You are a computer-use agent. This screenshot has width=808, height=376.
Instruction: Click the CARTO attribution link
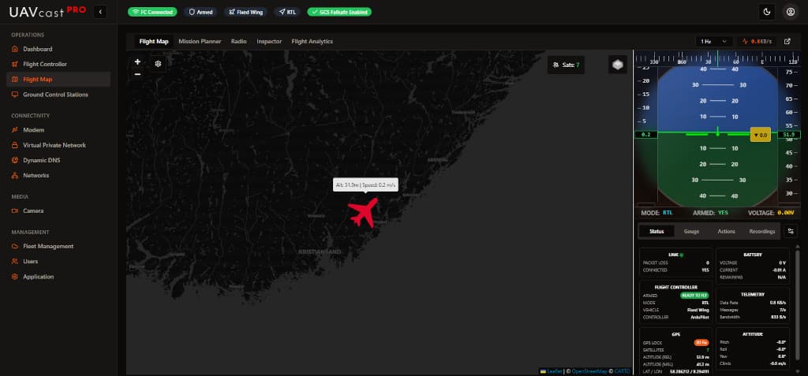(x=622, y=370)
